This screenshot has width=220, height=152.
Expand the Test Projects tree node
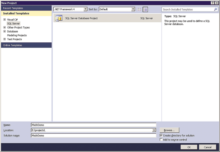4,39
